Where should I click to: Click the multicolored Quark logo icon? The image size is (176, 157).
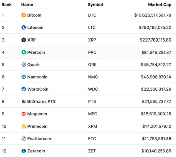tap(24, 65)
